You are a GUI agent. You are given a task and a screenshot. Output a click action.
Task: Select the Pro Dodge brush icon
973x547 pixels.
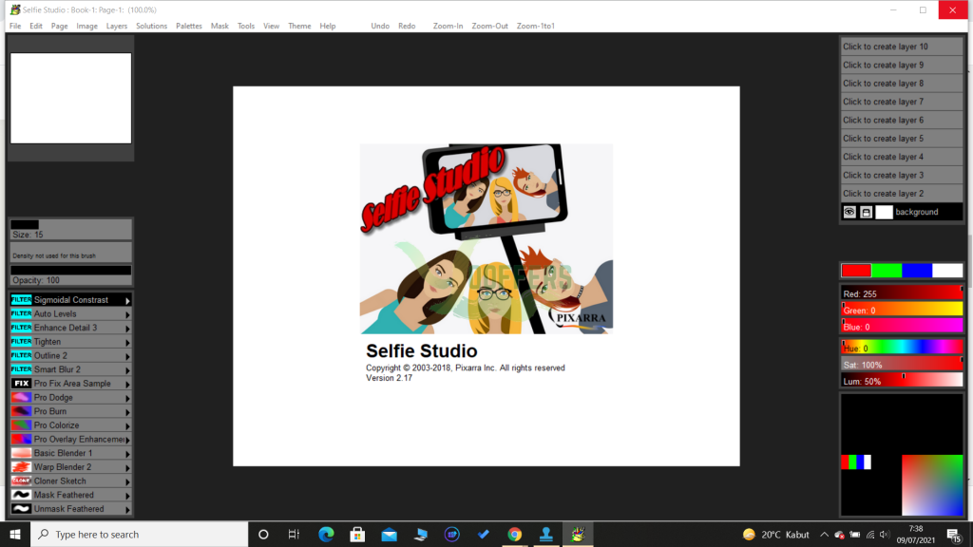[21, 398]
